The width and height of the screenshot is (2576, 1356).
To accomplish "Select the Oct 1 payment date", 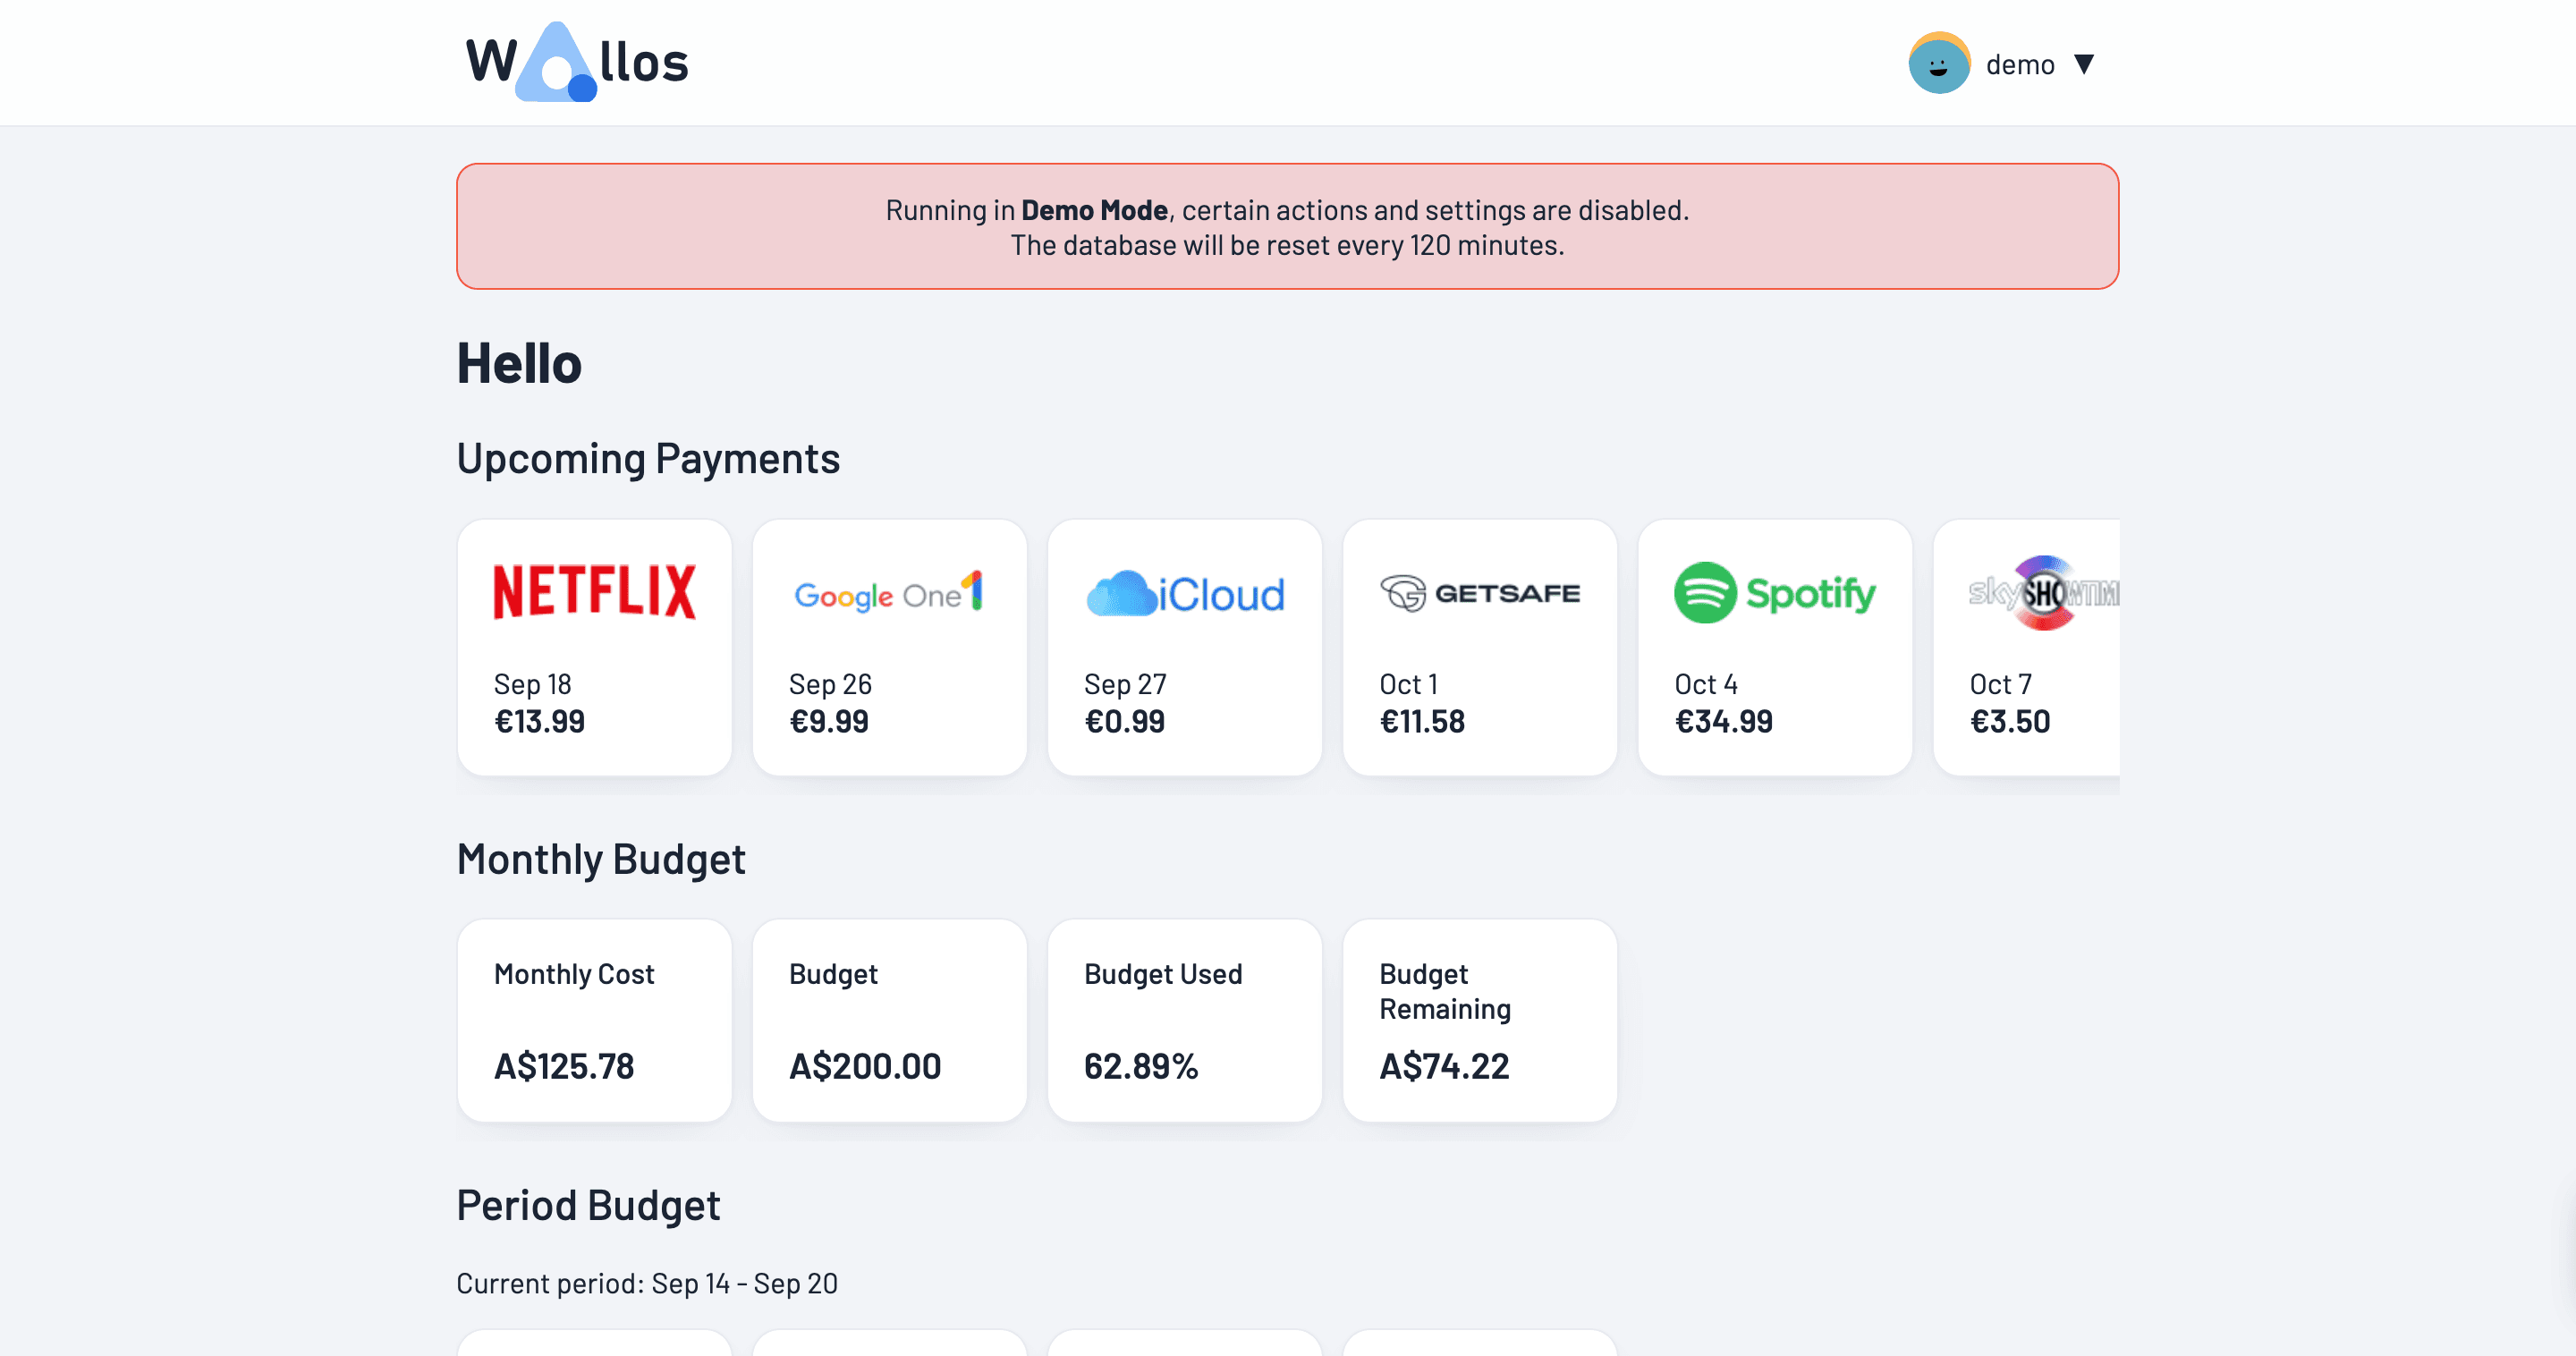I will (1408, 684).
